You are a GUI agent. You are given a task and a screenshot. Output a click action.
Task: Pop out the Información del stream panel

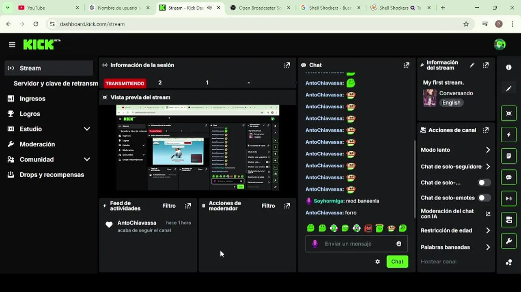pos(486,65)
